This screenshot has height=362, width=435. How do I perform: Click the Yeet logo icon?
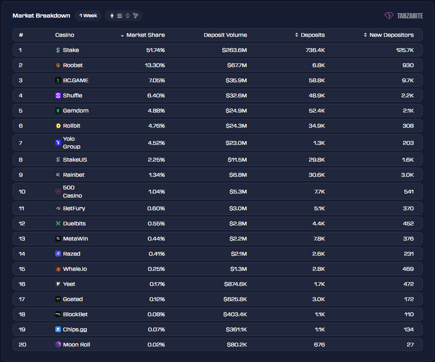58,284
